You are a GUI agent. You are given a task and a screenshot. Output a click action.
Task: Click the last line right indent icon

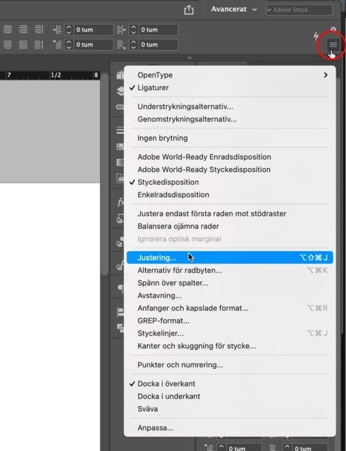click(121, 44)
